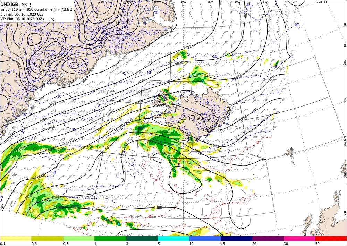Click the legend value "0.1"

(2, 244)
